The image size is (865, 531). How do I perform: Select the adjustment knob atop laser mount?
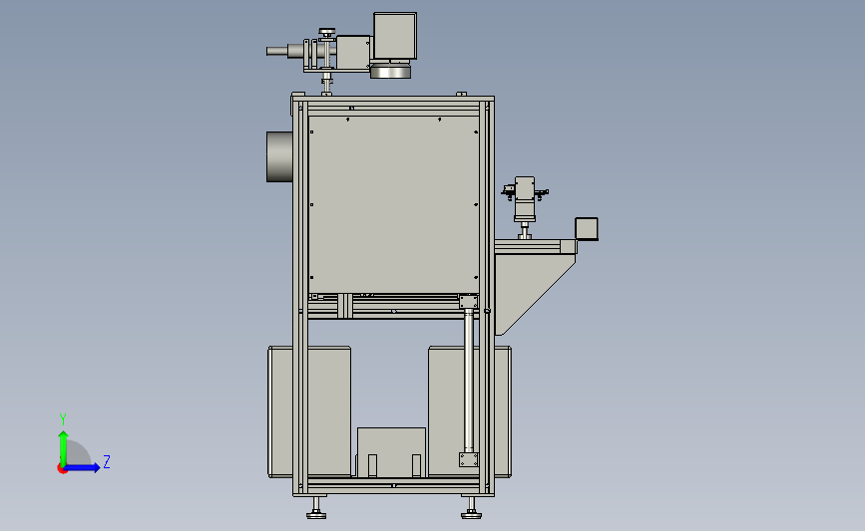327,33
